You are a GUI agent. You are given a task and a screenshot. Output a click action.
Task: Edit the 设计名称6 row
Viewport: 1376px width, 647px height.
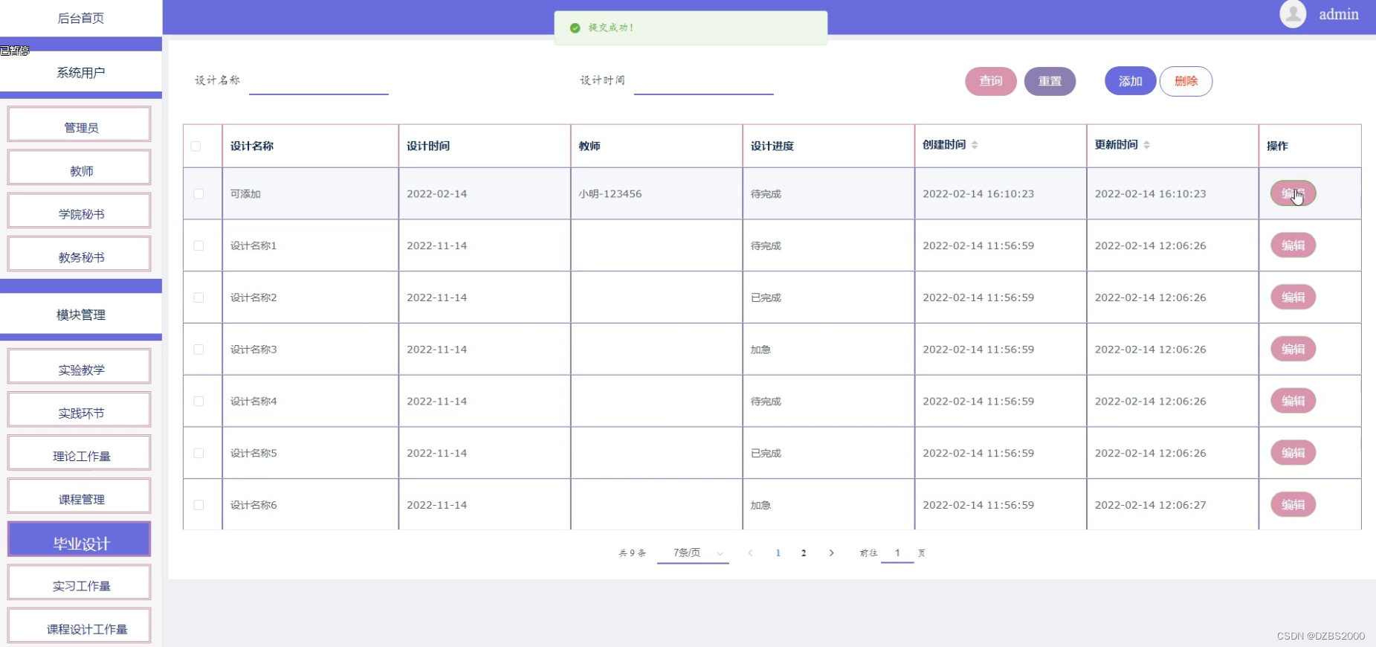click(1293, 505)
